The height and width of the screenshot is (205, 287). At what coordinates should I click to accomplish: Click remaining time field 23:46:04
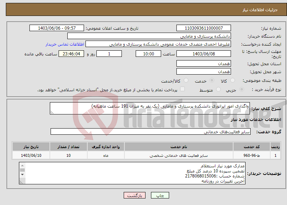point(71,54)
